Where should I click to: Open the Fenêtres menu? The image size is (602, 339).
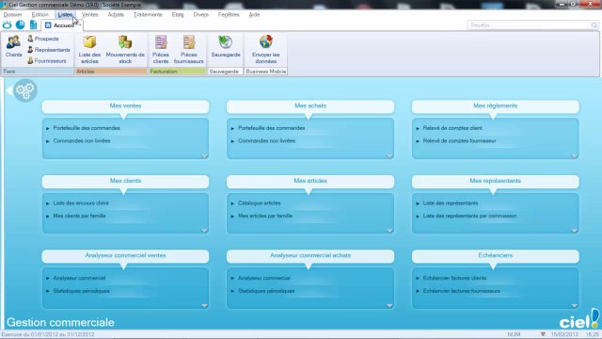click(x=229, y=15)
